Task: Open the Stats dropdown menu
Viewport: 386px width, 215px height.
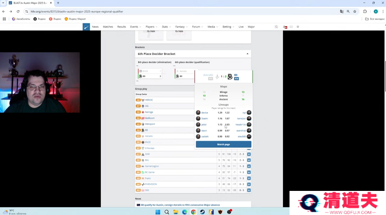Action: tap(166, 27)
